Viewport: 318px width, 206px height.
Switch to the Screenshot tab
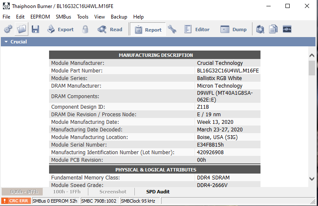pyautogui.click(x=113, y=192)
